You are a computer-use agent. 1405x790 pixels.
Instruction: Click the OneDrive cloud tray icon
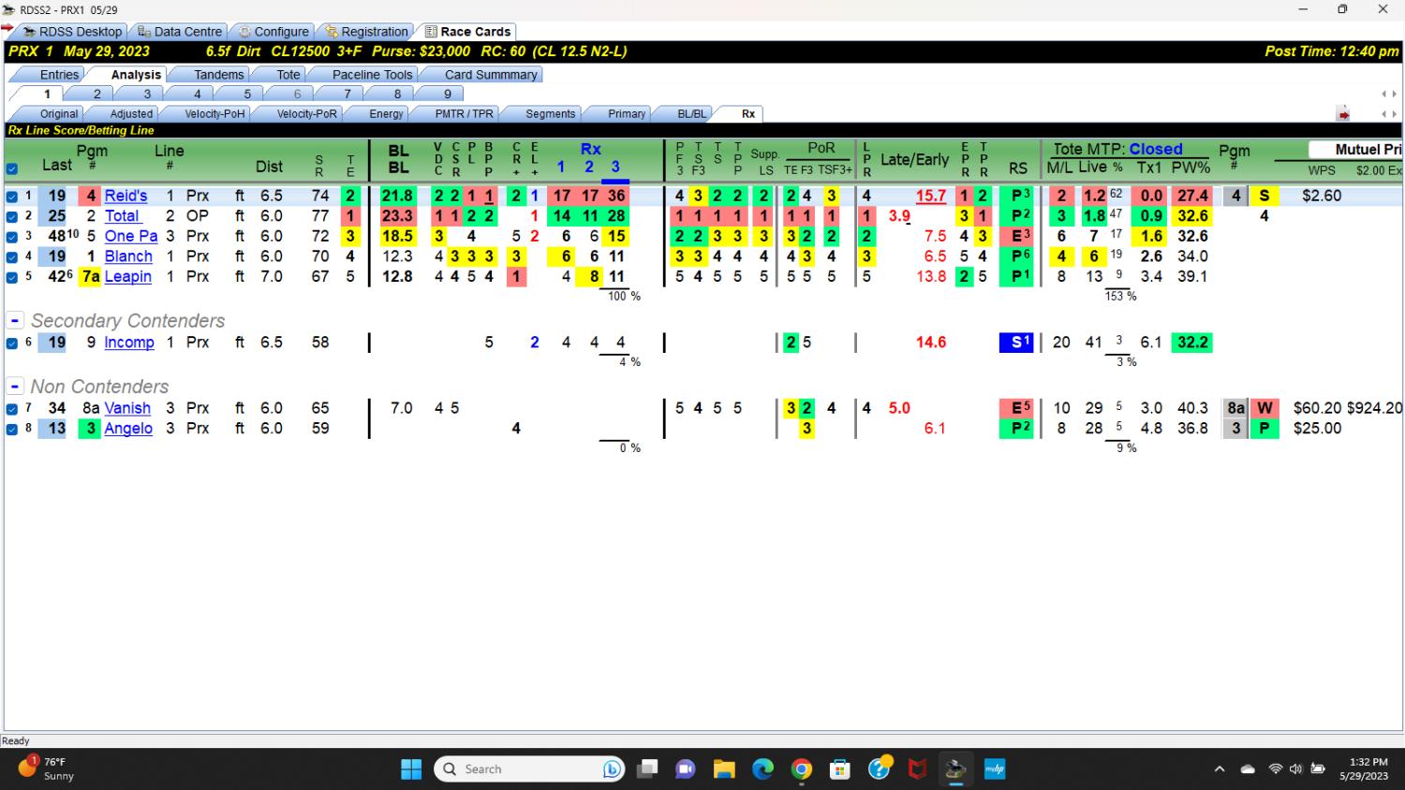[x=1248, y=769]
